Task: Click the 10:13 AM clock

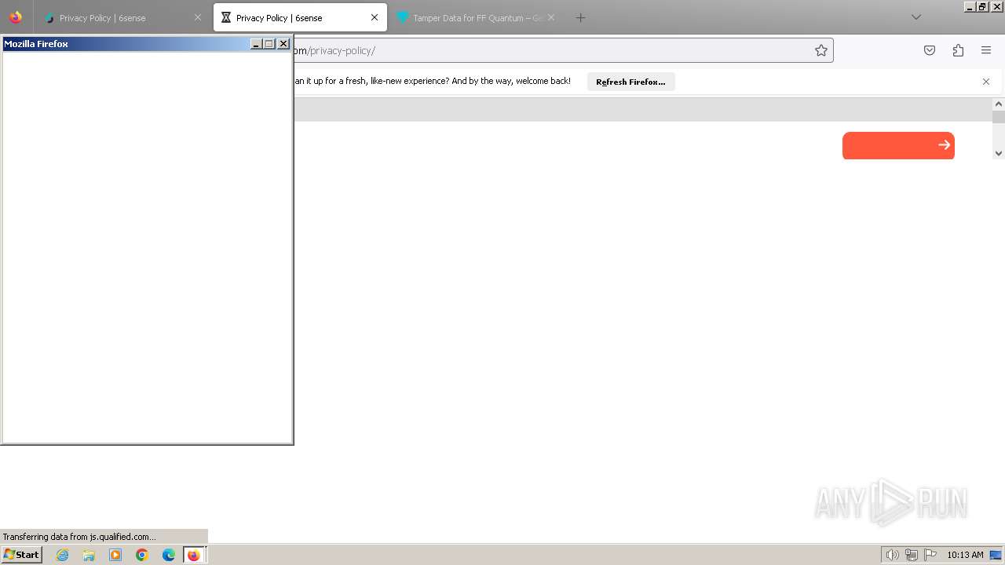Action: [965, 555]
